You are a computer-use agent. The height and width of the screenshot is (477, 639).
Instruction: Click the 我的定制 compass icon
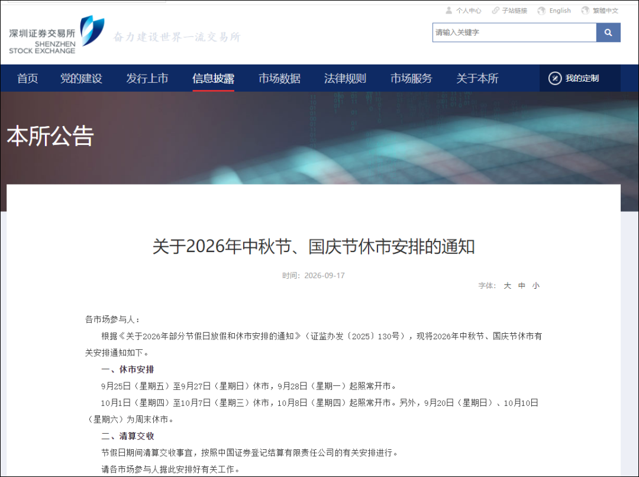click(x=554, y=78)
